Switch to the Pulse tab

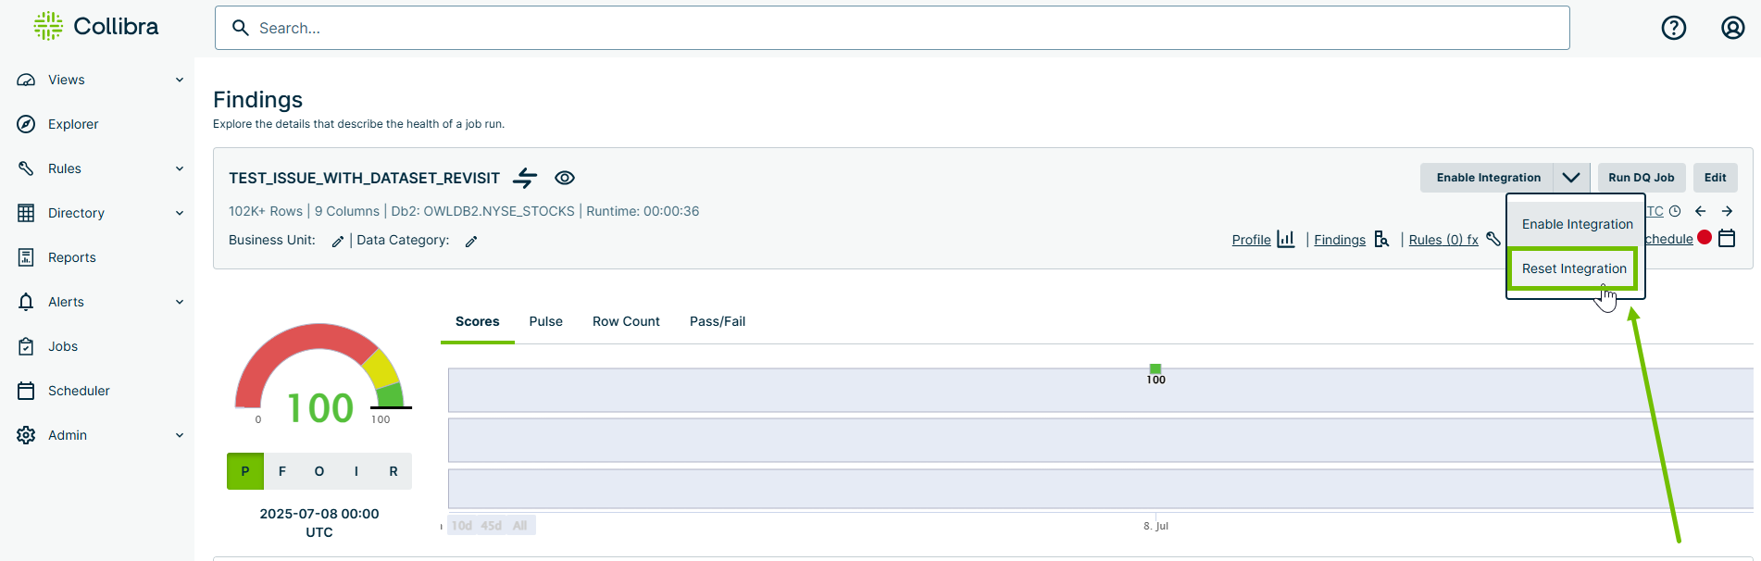point(545,321)
